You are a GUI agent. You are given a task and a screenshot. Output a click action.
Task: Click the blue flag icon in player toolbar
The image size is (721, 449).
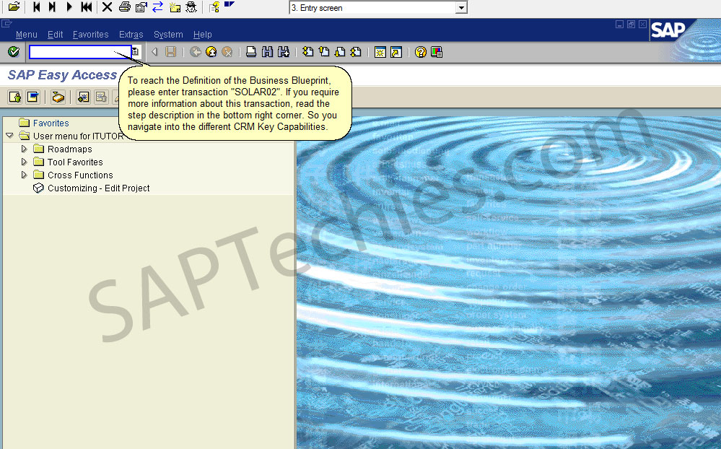coord(229,5)
